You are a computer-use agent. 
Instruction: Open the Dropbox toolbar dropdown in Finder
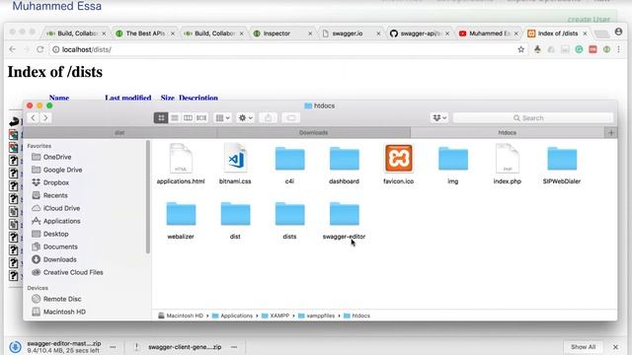(x=439, y=118)
